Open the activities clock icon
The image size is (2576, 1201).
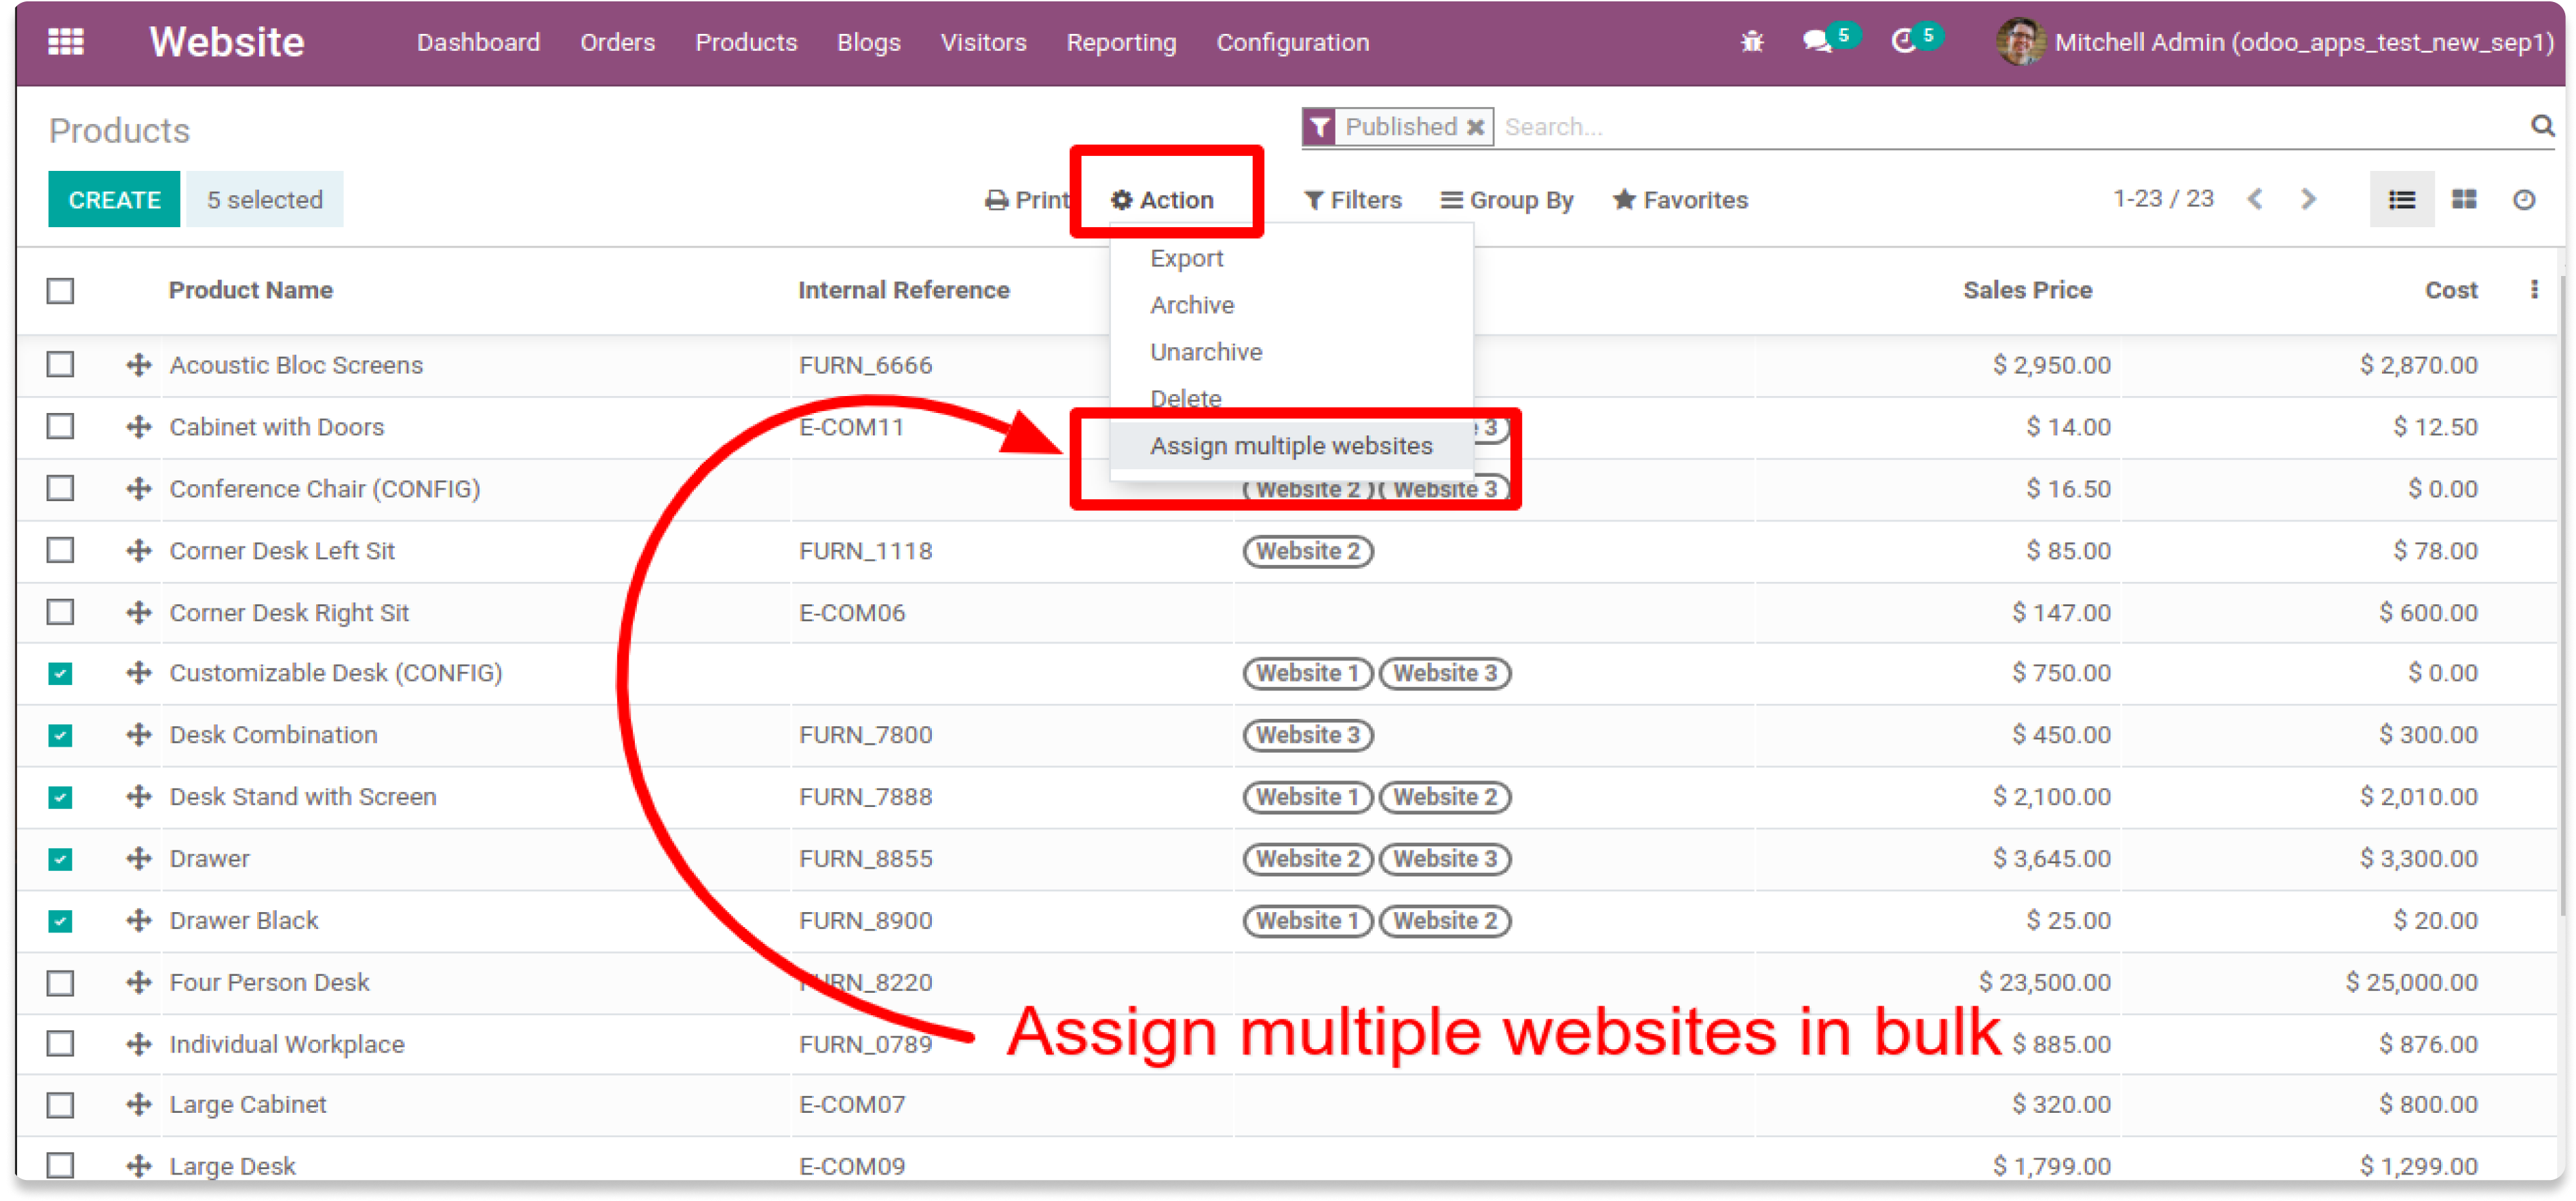tap(1904, 42)
